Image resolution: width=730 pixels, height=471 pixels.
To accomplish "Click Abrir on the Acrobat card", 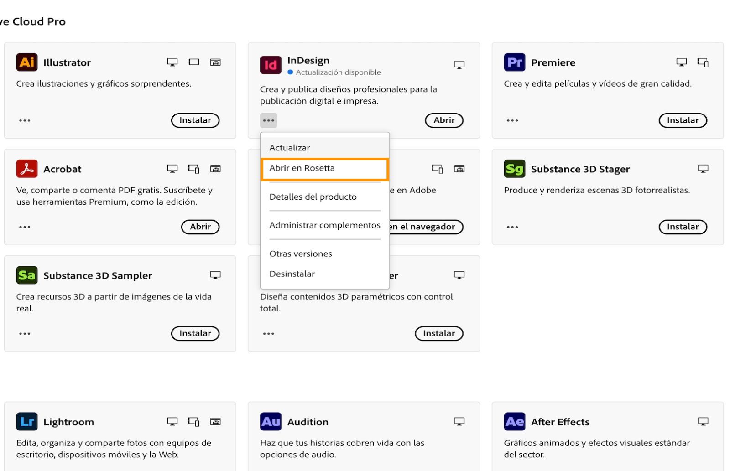I will point(200,227).
